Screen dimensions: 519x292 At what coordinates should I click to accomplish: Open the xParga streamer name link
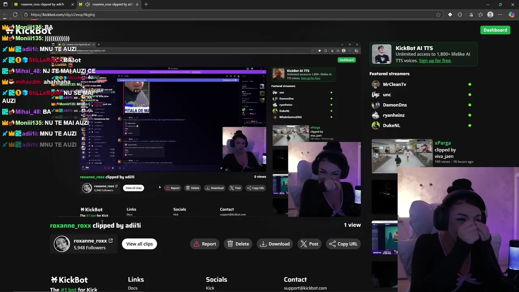pos(443,143)
